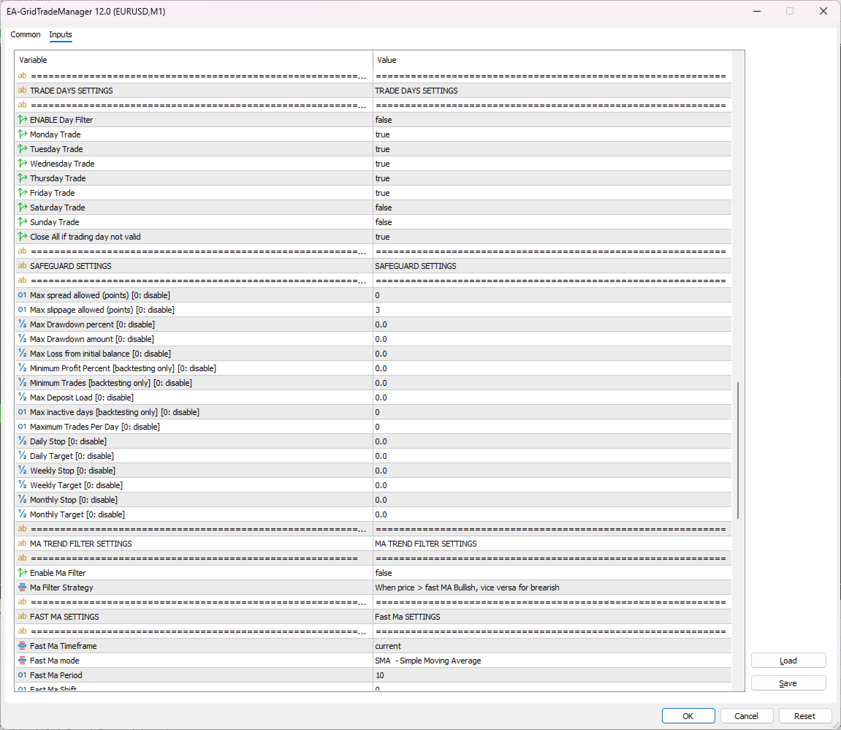841x730 pixels.
Task: Open the Fast Ma Timeframe current dropdown
Action: coord(552,646)
